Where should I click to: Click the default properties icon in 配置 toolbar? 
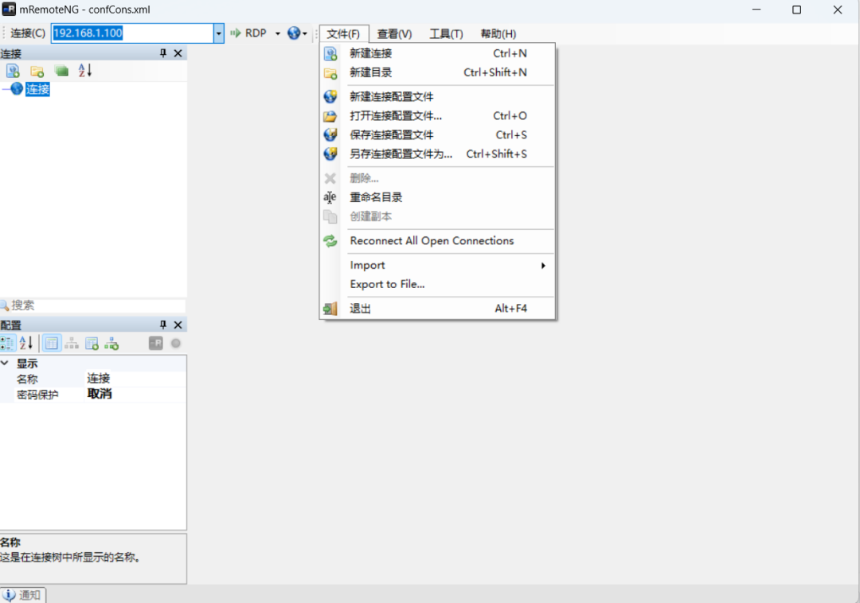(92, 344)
